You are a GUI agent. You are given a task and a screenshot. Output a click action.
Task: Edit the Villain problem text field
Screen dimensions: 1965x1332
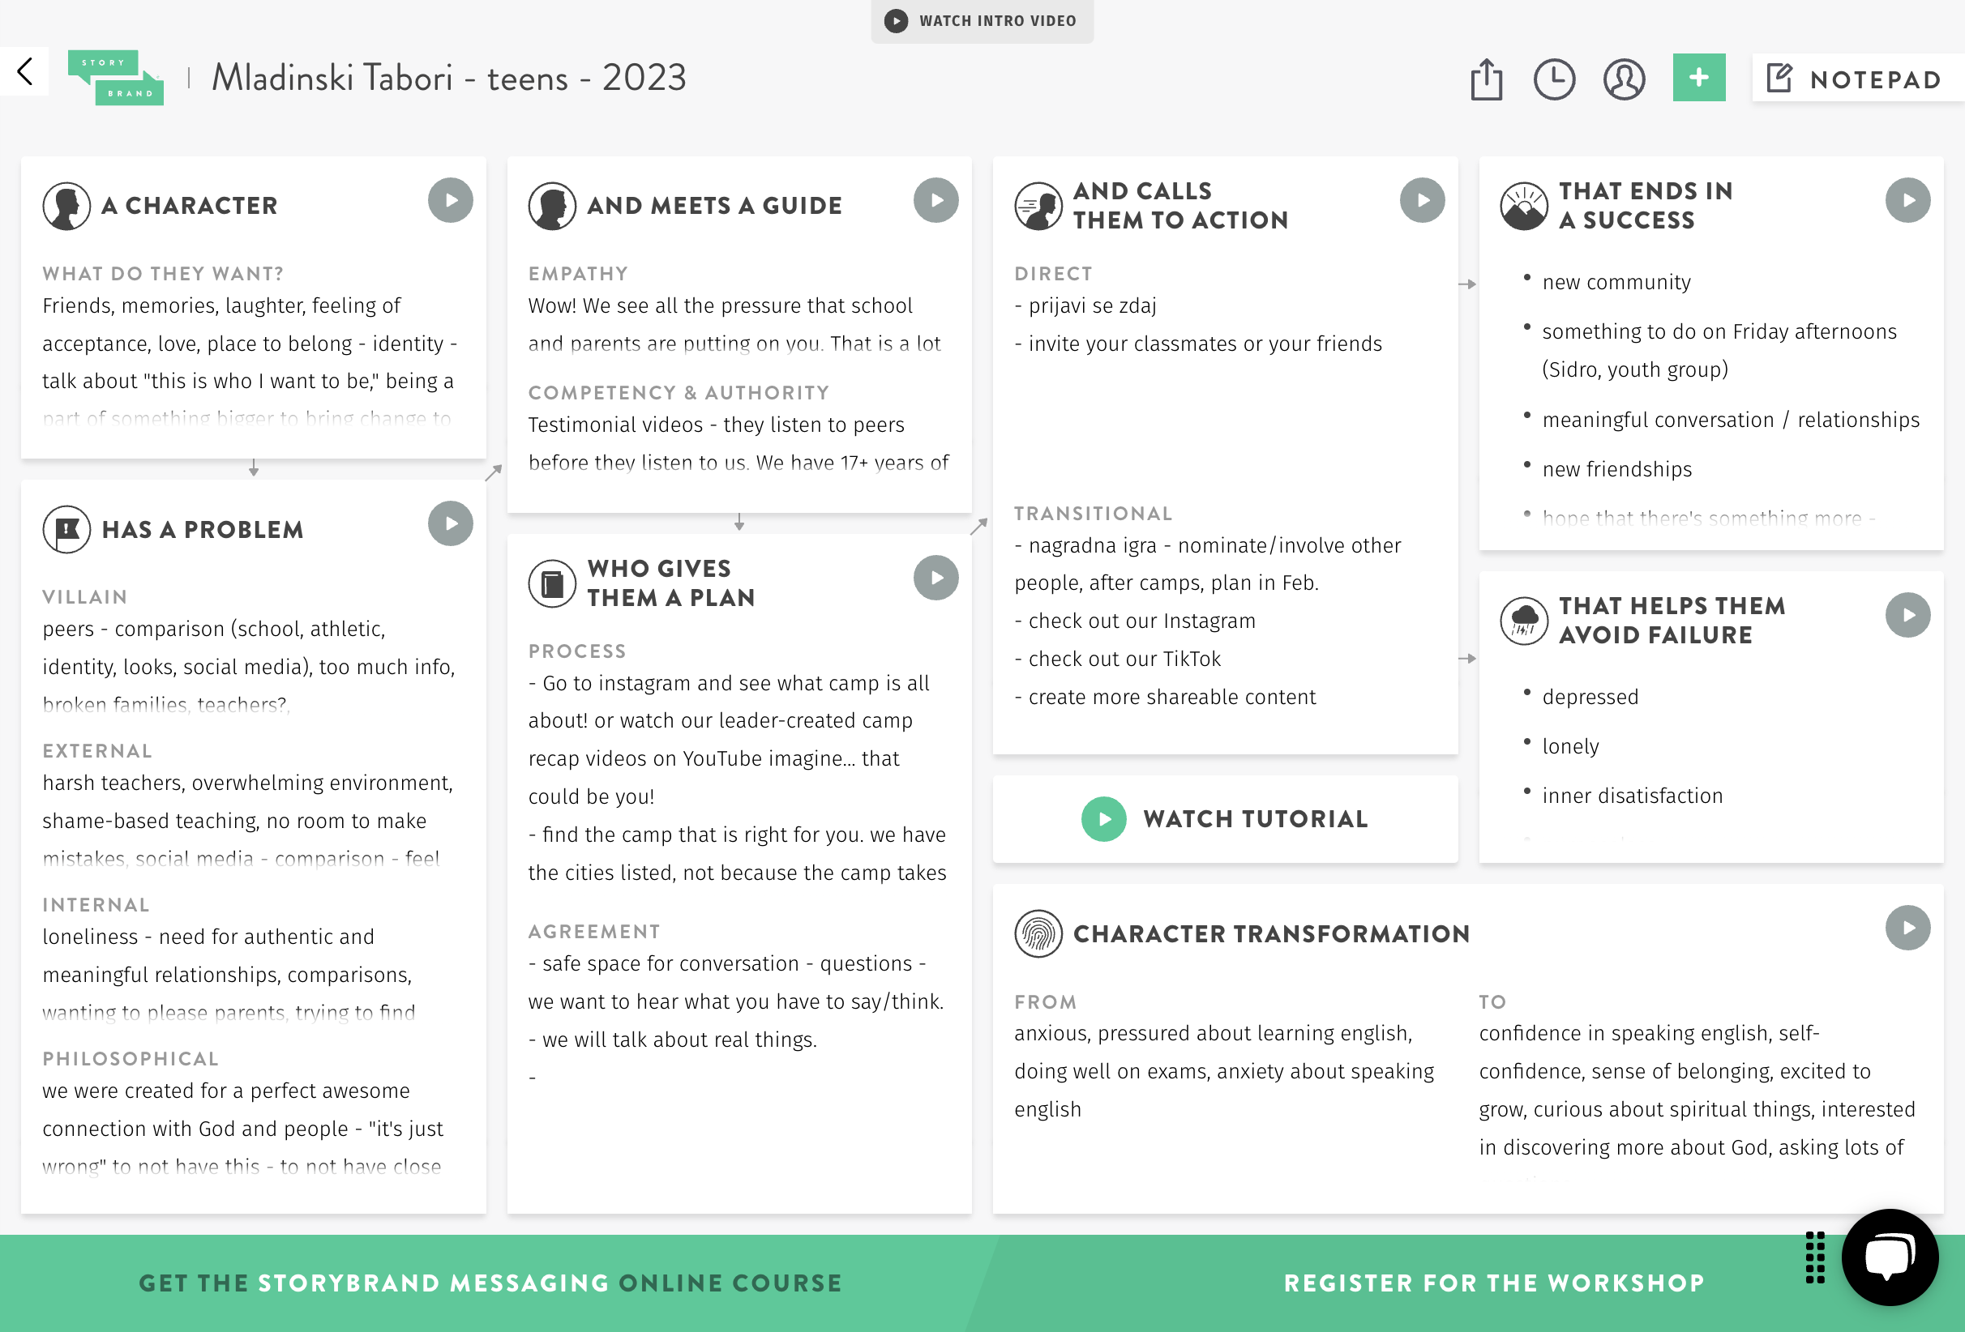tap(253, 667)
